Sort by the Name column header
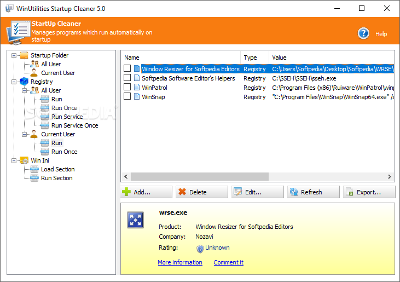This screenshot has width=400, height=282. tap(181, 57)
